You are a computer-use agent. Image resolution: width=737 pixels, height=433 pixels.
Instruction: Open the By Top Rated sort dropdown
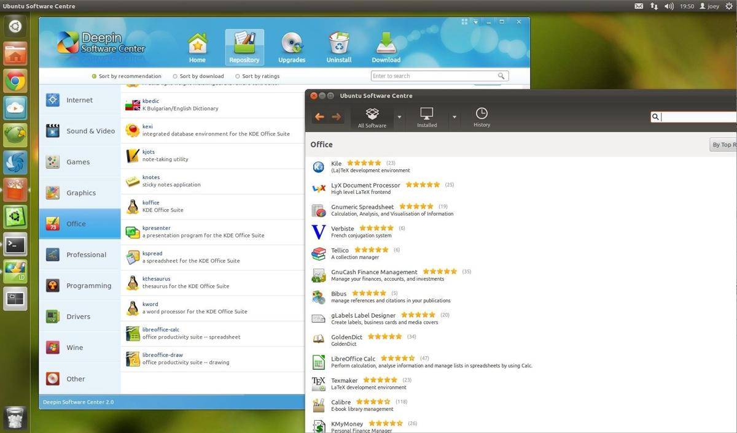point(723,145)
